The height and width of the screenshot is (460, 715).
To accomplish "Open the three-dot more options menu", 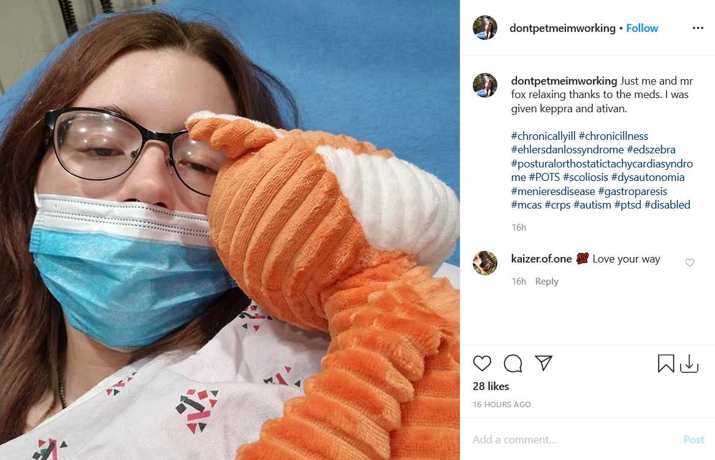I will [x=698, y=28].
